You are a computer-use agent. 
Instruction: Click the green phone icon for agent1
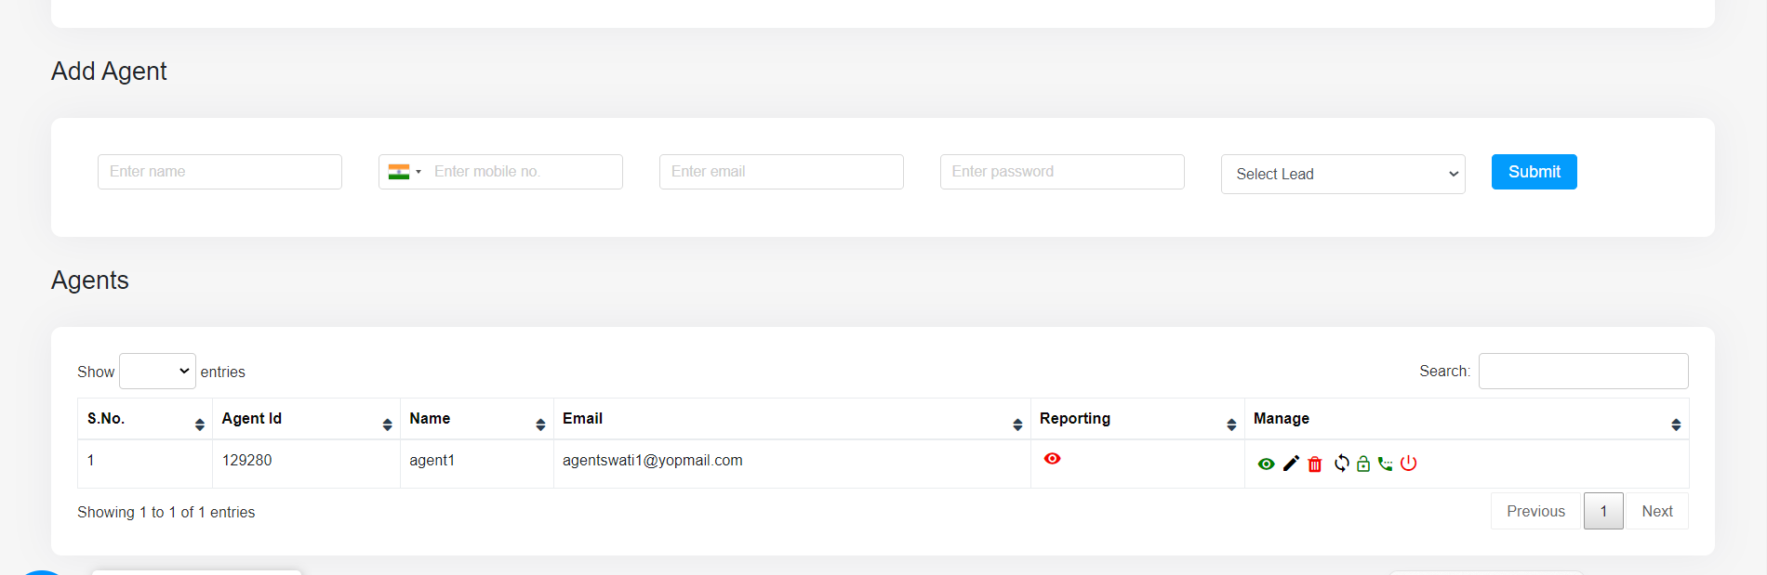tap(1386, 464)
